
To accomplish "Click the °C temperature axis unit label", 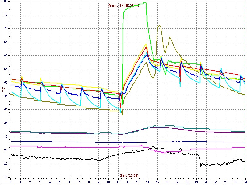I will 3,90.
